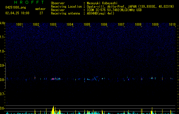Click the strong red echo near 1003

point(53,79)
